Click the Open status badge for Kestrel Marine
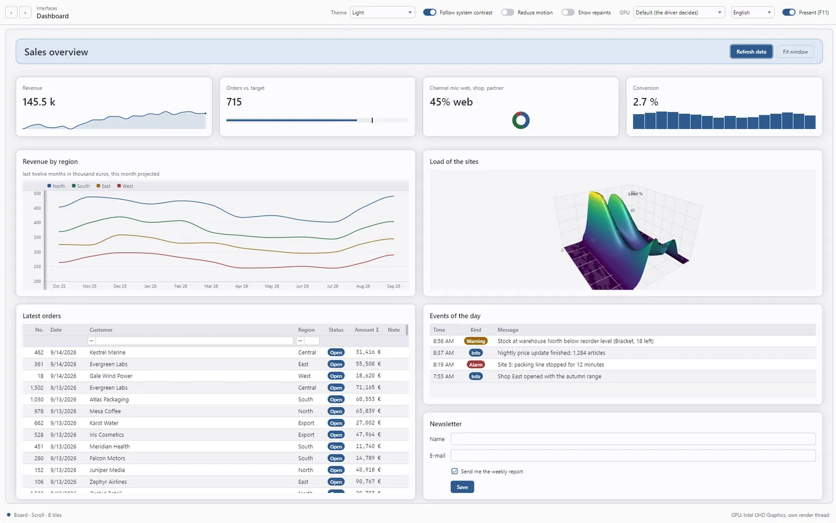This screenshot has width=836, height=523. 336,352
